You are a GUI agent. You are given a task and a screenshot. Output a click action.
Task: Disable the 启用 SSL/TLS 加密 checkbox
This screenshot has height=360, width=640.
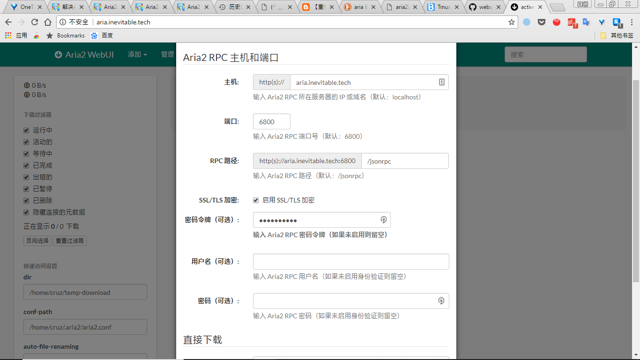[x=256, y=200]
